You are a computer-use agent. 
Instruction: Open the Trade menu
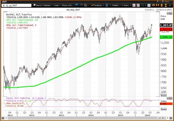[x=57, y=5]
